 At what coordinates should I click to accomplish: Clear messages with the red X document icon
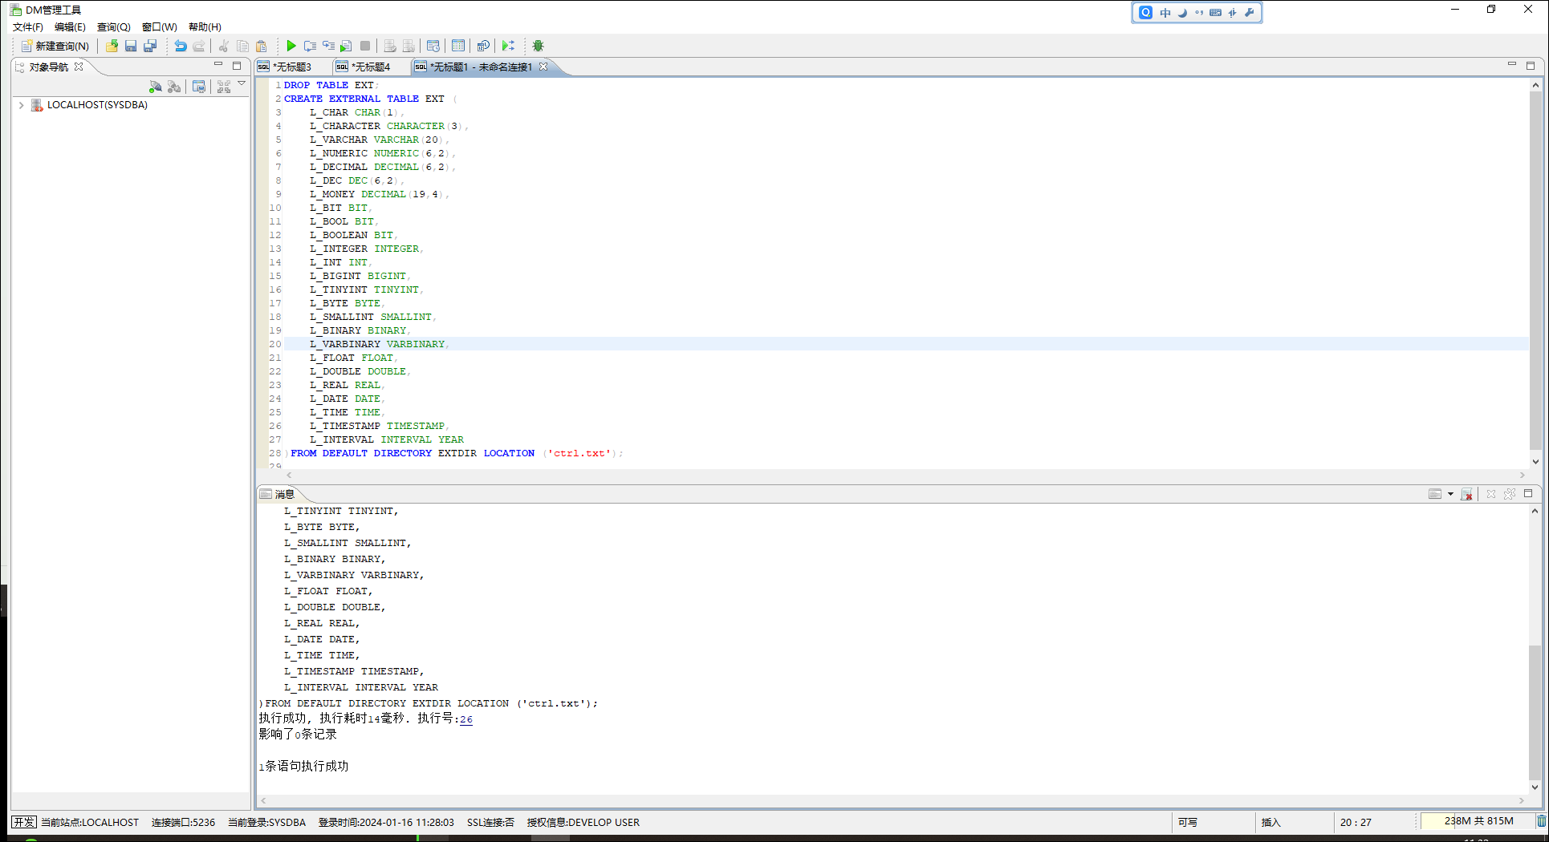[1466, 494]
